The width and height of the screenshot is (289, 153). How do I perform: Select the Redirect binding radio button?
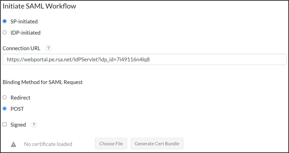5,97
